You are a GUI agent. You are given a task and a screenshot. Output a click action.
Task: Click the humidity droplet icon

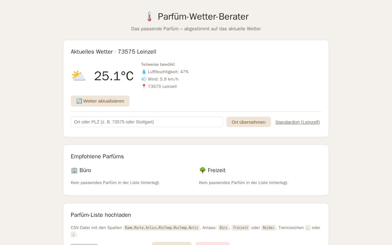click(144, 72)
